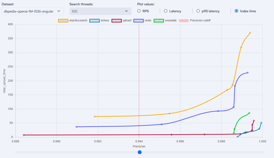Click the precision cutoff slider handle
Screen dimensions: 274x158
point(139,152)
